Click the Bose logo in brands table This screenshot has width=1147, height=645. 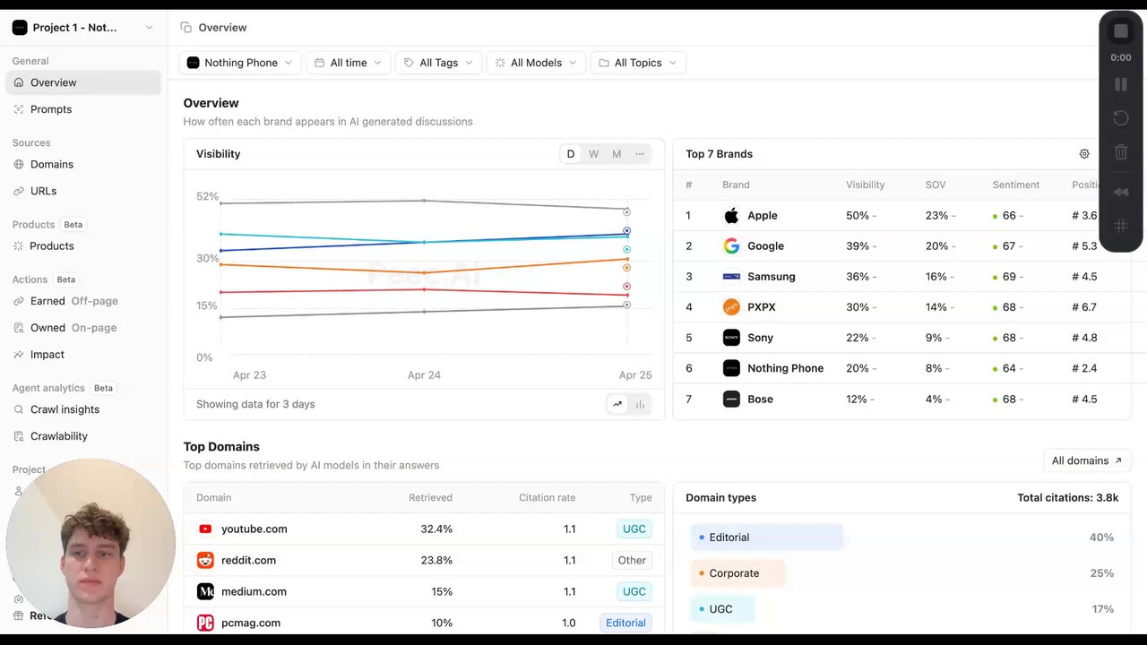click(x=731, y=399)
